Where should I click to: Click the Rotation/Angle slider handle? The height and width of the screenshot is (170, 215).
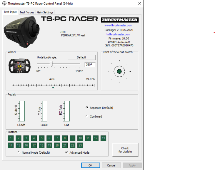point(51,64)
